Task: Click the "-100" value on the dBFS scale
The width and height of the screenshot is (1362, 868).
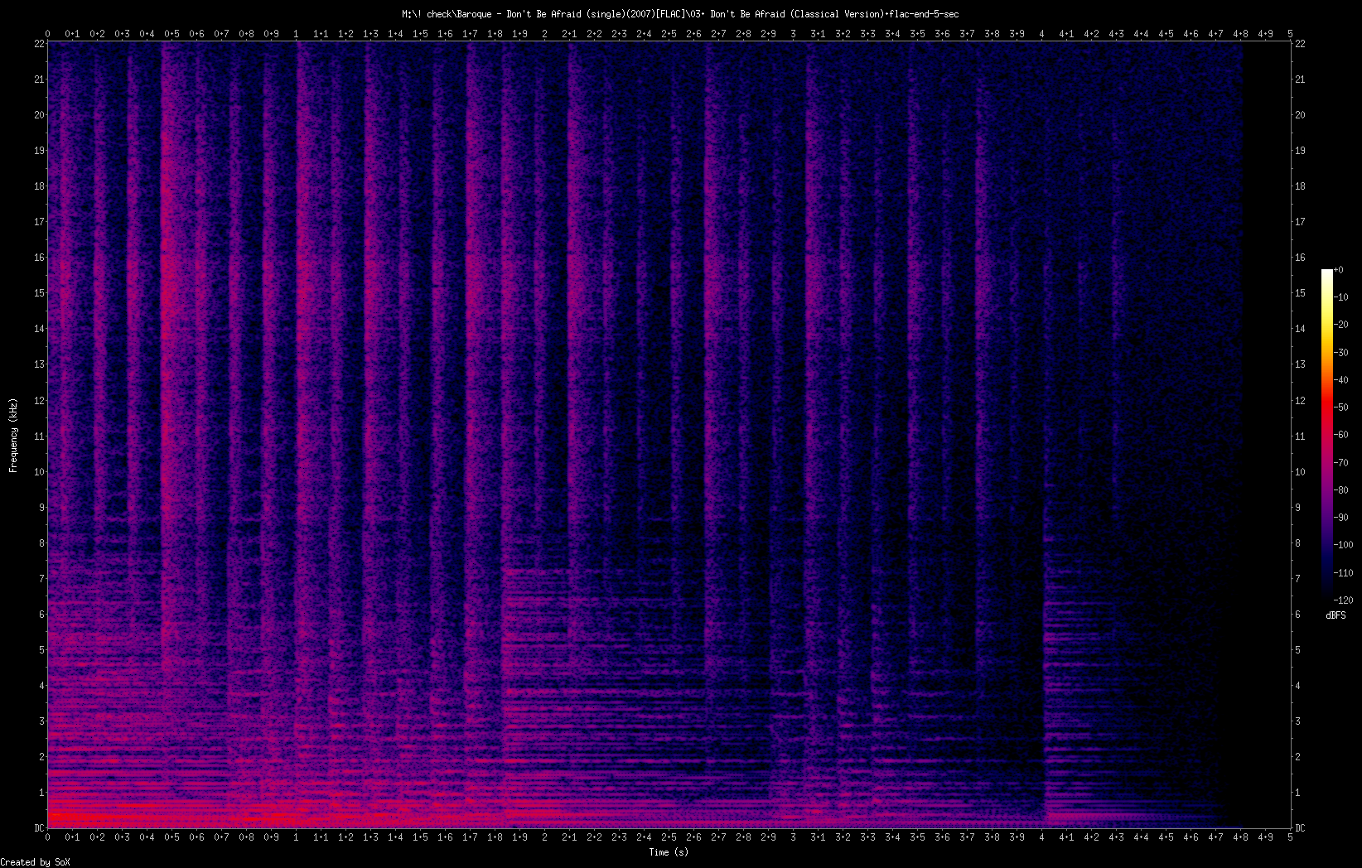Action: [1344, 545]
